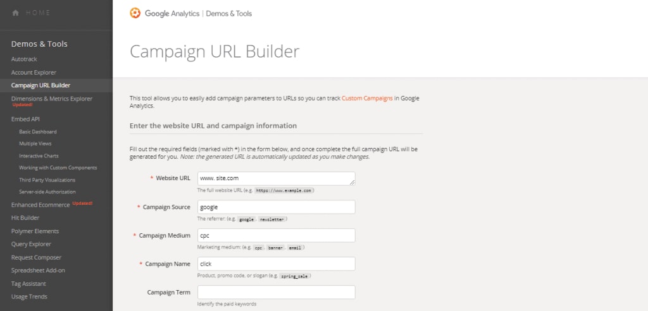648x311 pixels.
Task: Click the Campaign URL Builder page title
Action: (215, 52)
